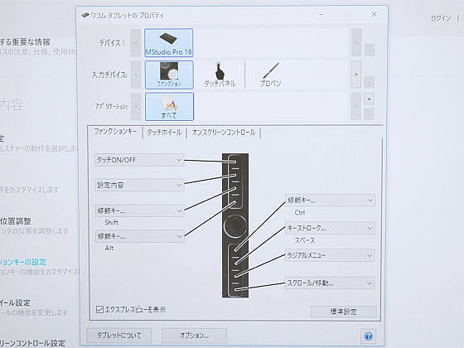Viewport: 464px width, 348px height.
Task: Switch to the オンスクリーンコントロール tab
Action: 224,133
